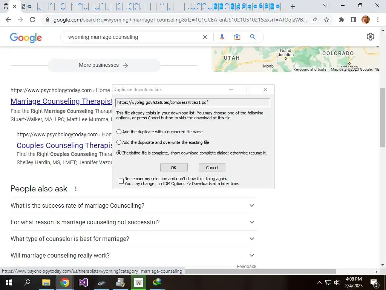Select add duplicate with numbered file name
The height and width of the screenshot is (290, 386).
point(119,132)
